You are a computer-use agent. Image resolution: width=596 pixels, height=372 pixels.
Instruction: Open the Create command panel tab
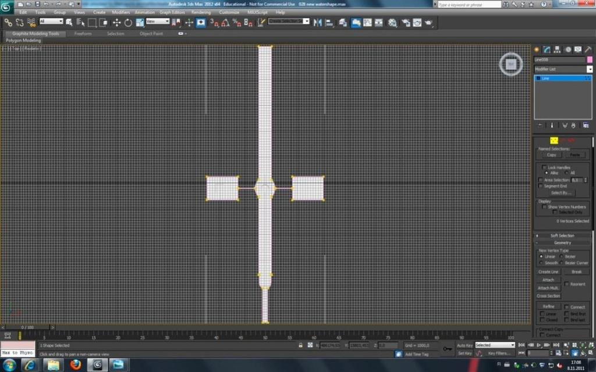point(537,49)
